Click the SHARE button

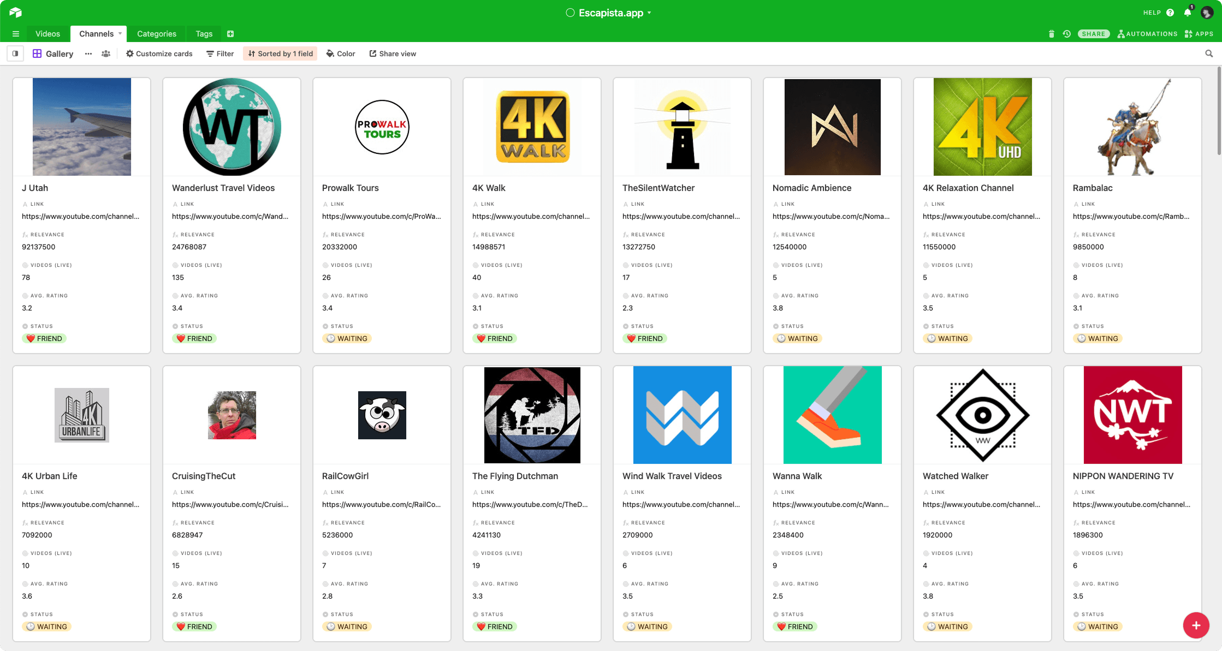(x=1093, y=34)
